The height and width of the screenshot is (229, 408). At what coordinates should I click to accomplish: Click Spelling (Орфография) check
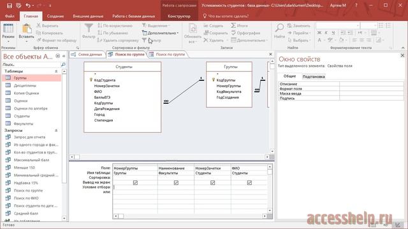[x=246, y=33]
